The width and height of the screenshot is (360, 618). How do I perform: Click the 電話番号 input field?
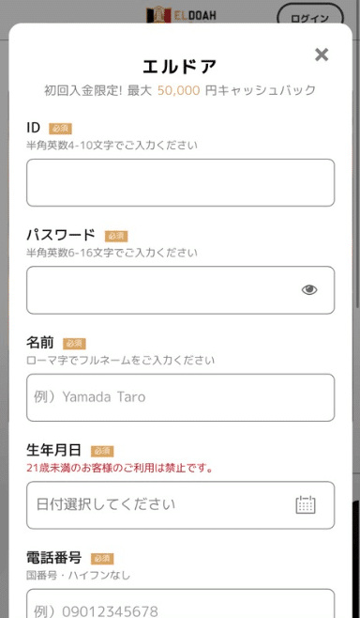coord(181,604)
